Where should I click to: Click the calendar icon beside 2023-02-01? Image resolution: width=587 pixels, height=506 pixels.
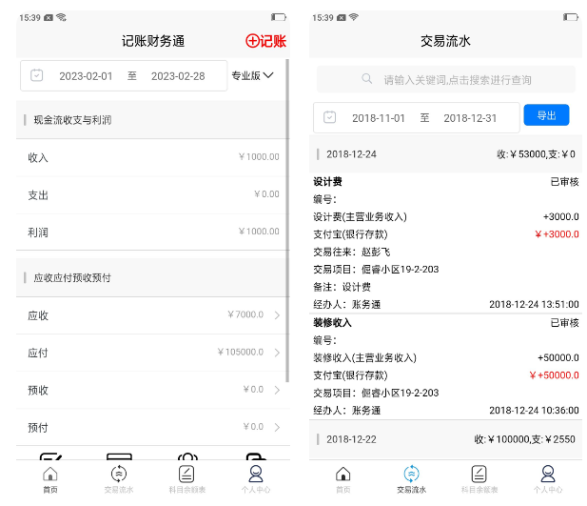tap(37, 75)
